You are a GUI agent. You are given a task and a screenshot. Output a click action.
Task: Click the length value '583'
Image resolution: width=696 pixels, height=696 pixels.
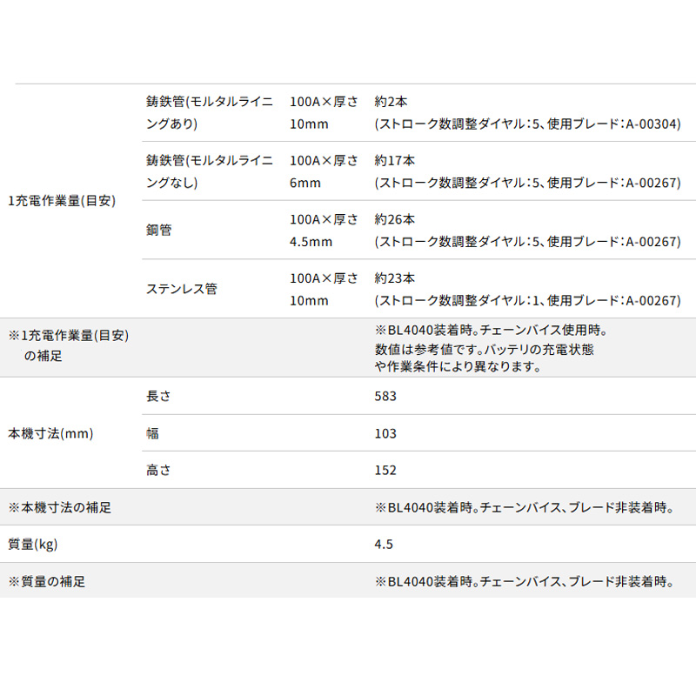coord(385,396)
